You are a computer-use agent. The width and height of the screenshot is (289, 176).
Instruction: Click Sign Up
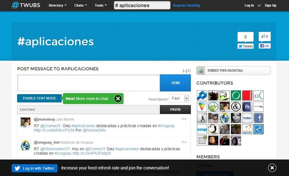coord(270,5)
